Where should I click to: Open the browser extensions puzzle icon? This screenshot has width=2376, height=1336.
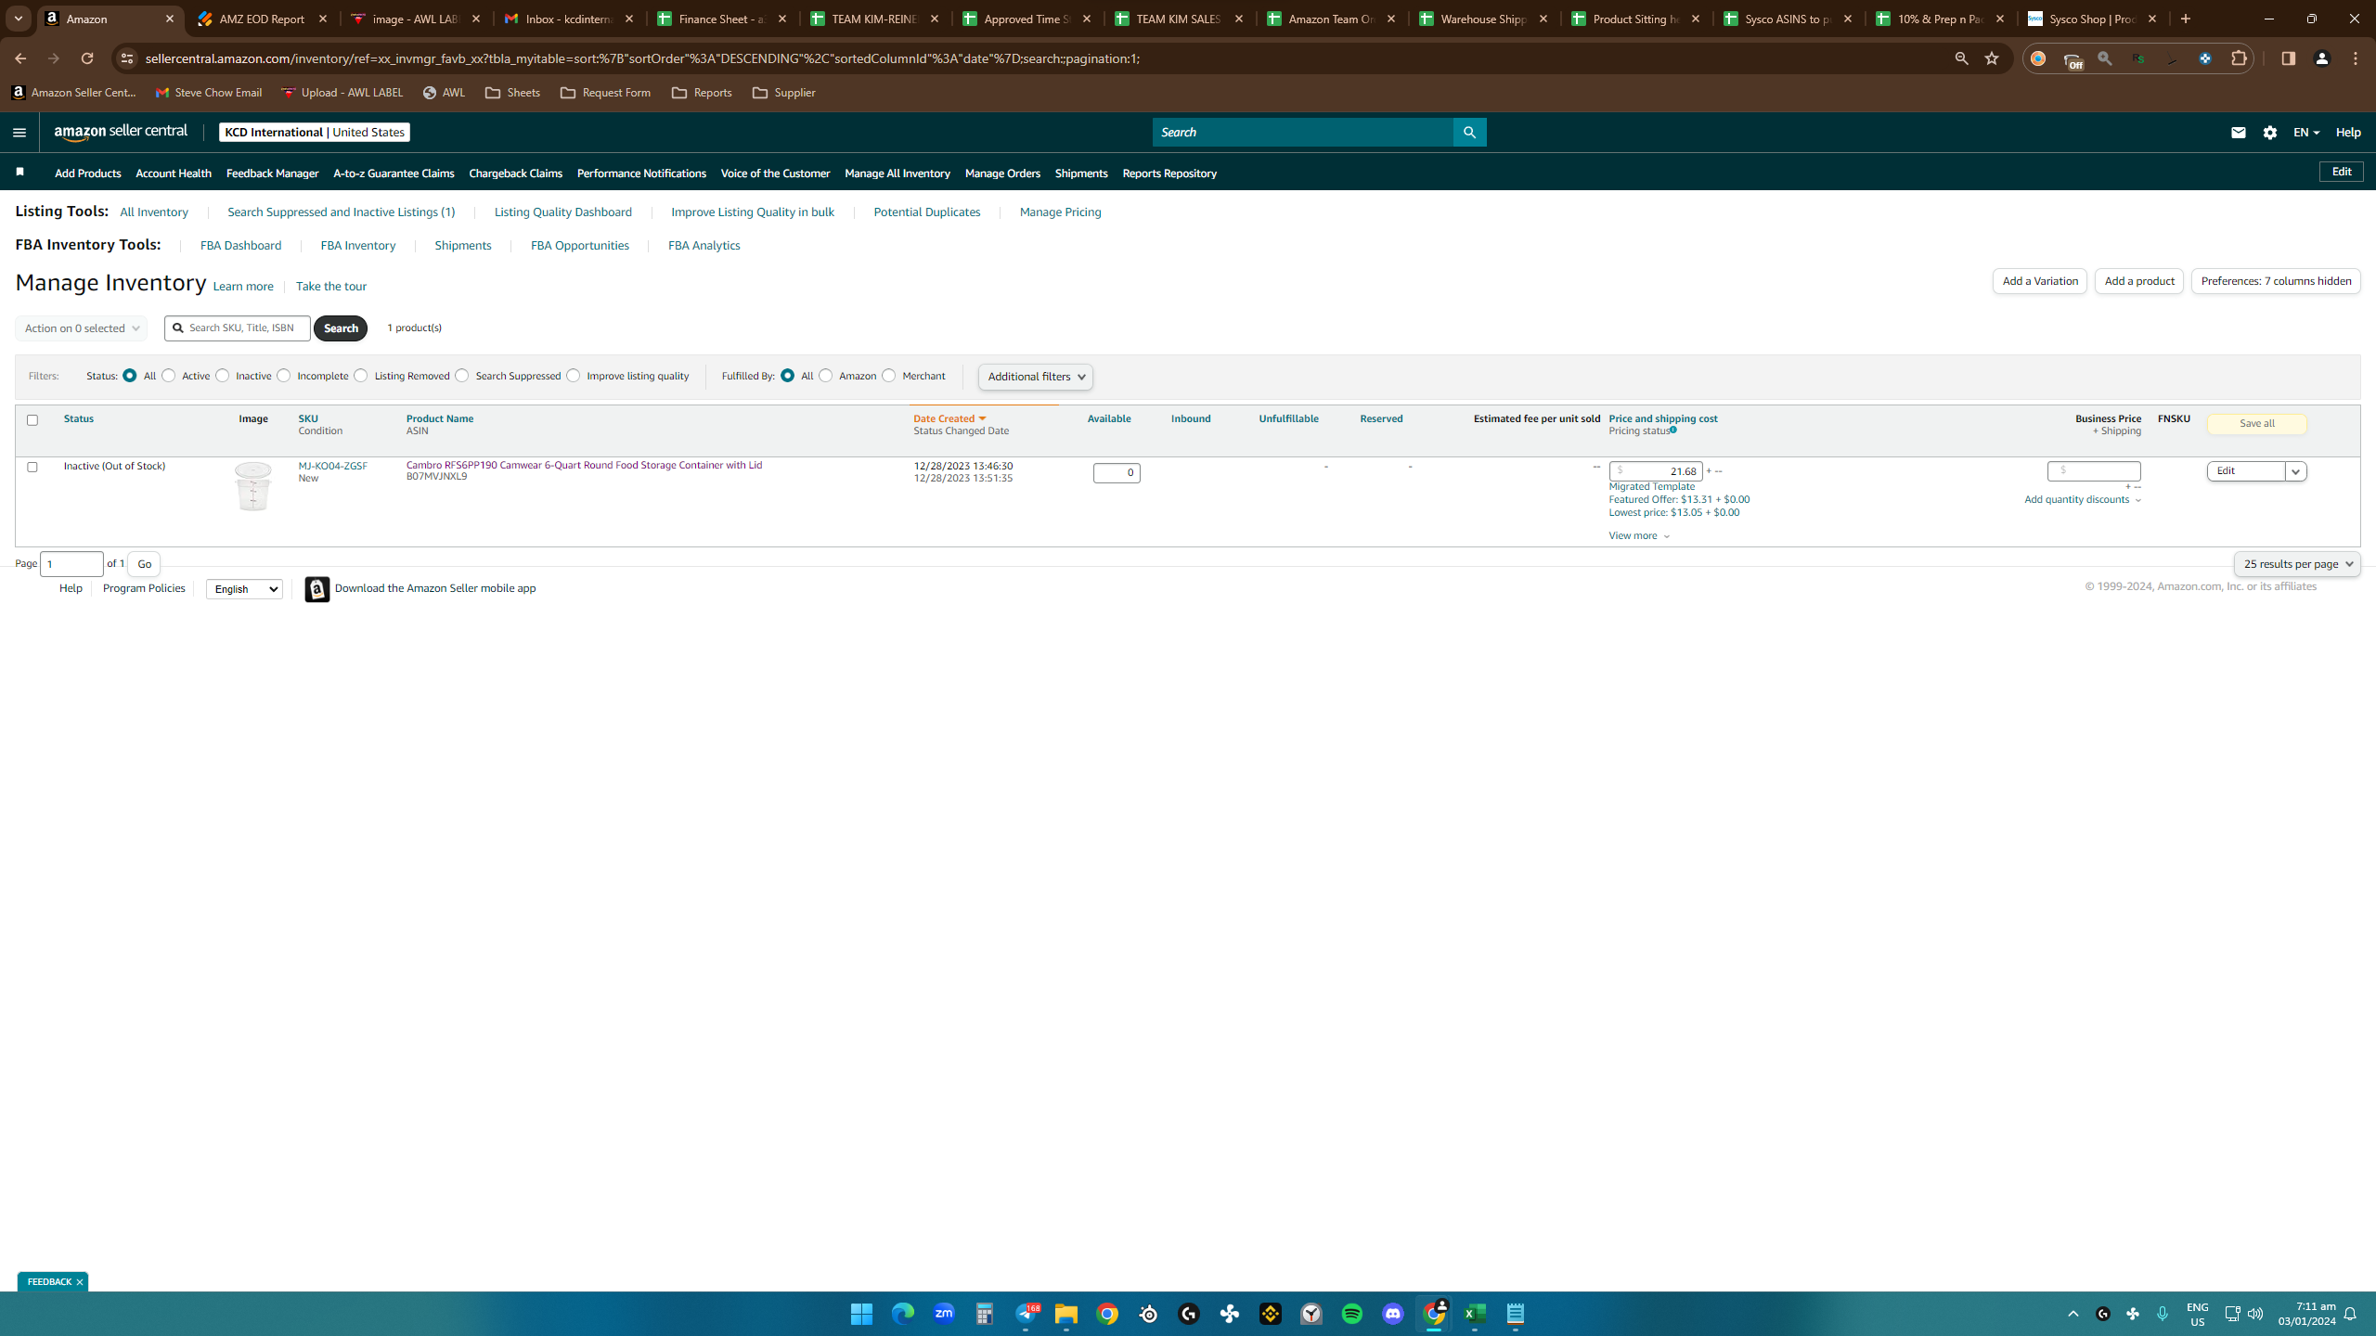[2239, 58]
